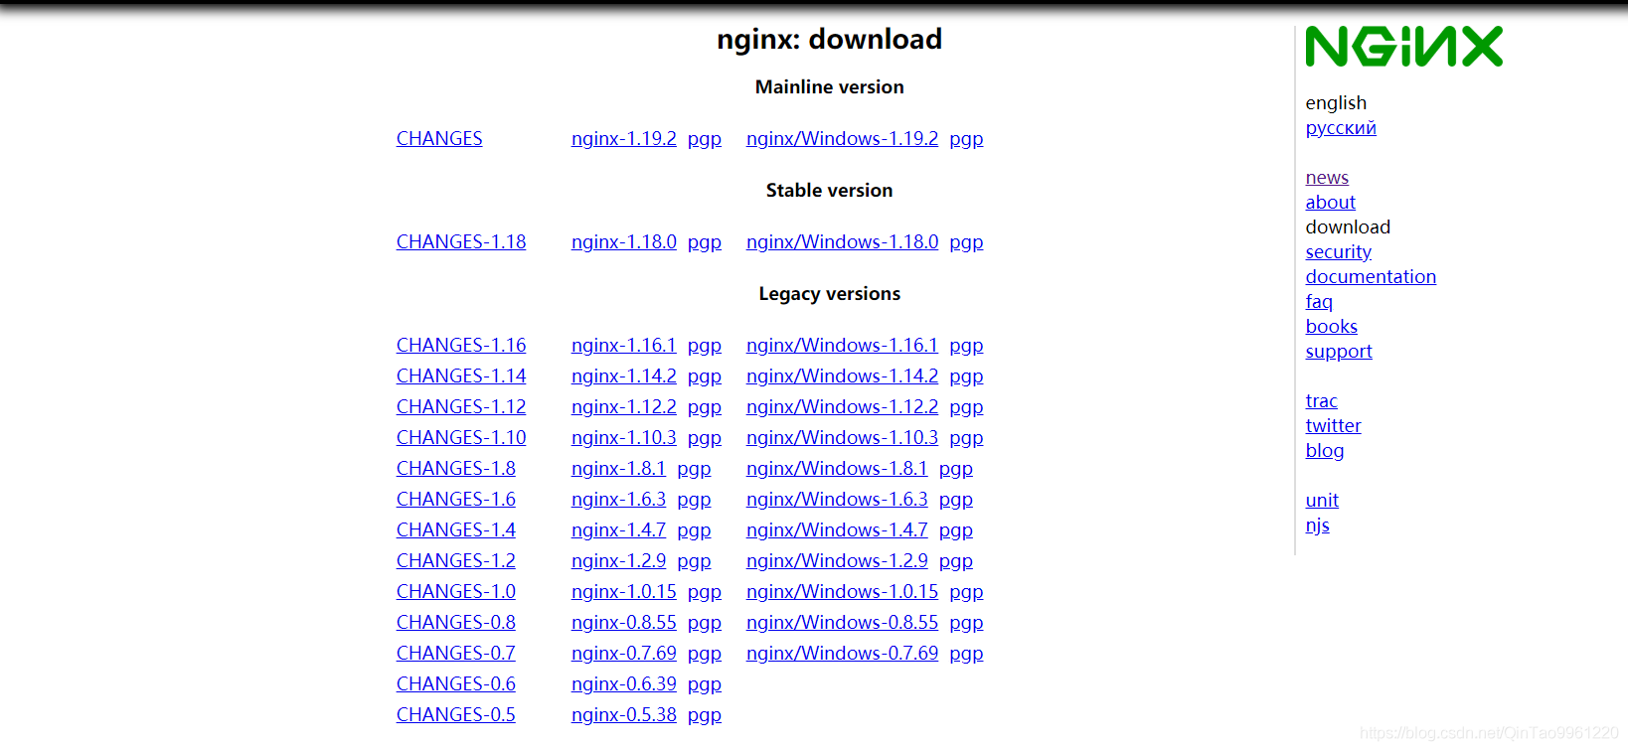Download nginx/Windows-1.0.15
Screen dimensions: 1628x751
click(x=842, y=592)
